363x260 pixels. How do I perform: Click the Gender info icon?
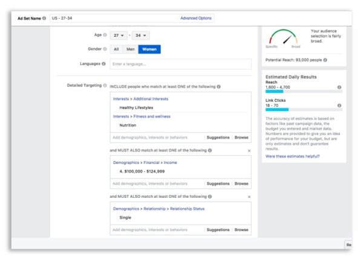[105, 49]
